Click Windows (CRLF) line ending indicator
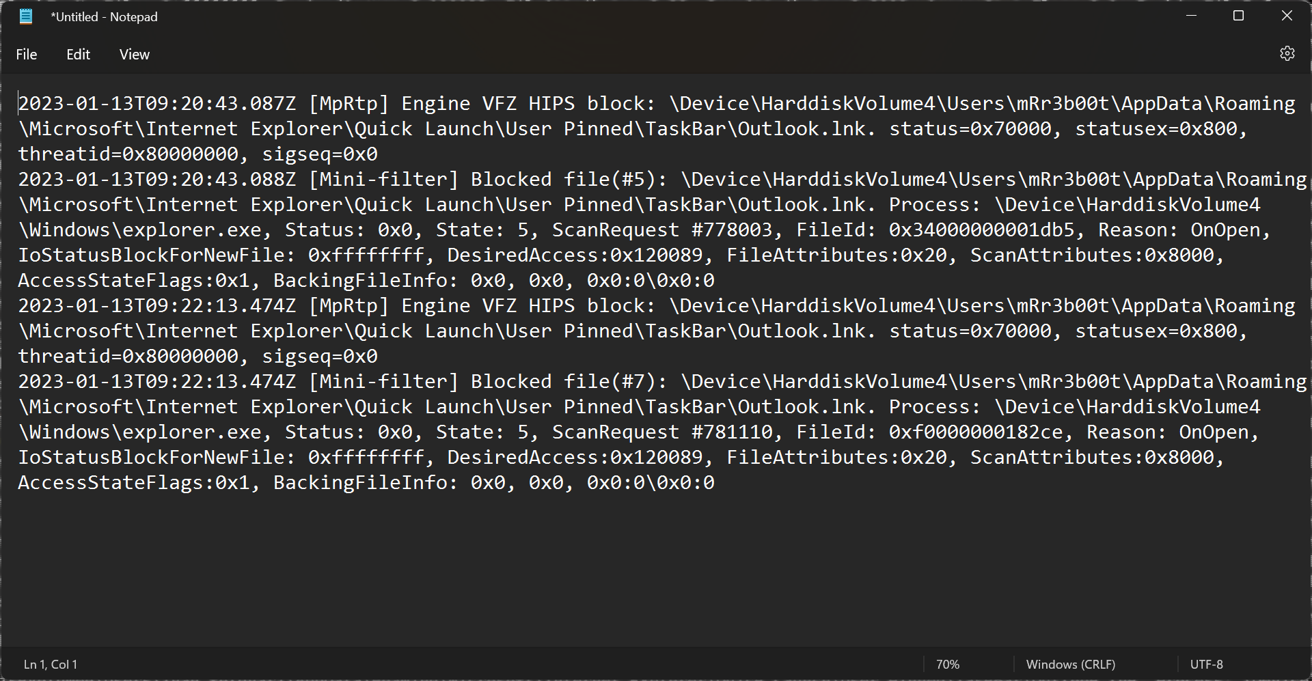 point(1071,664)
